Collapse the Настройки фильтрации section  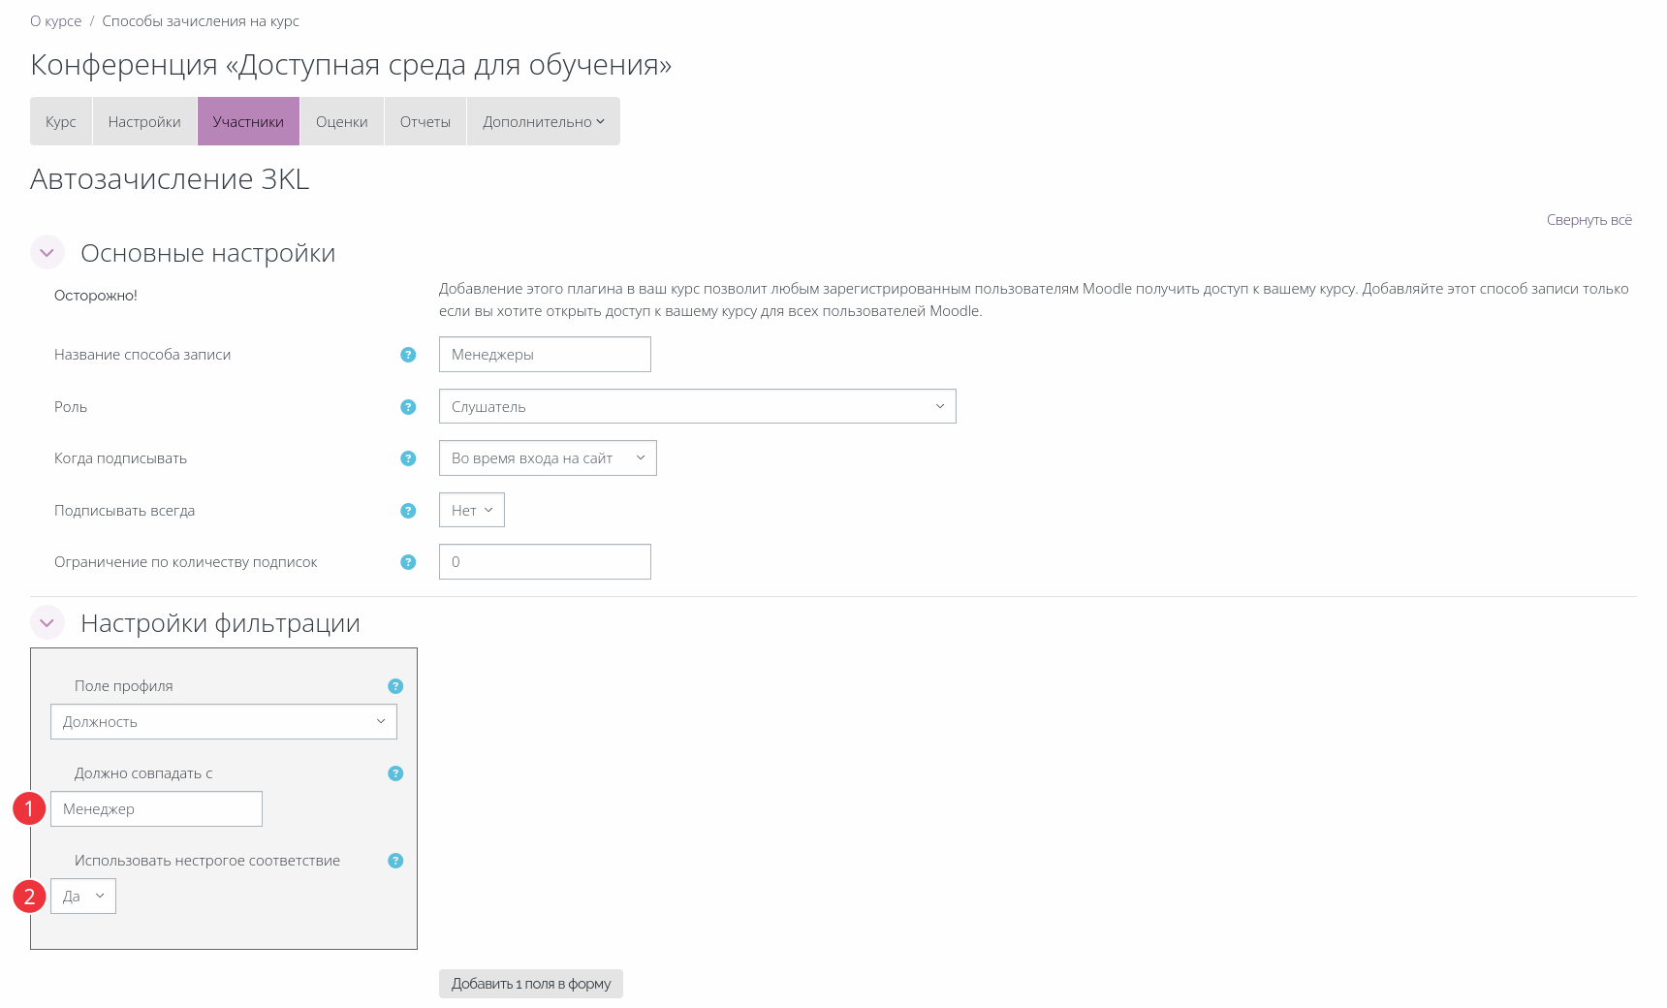click(x=47, y=623)
